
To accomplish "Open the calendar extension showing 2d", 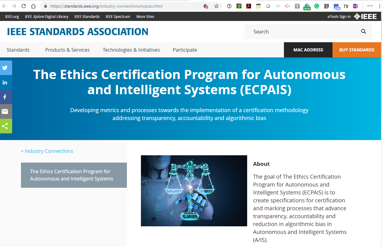I will [x=336, y=7].
